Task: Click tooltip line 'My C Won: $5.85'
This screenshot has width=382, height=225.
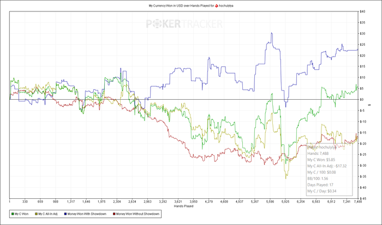Action: 321,160
